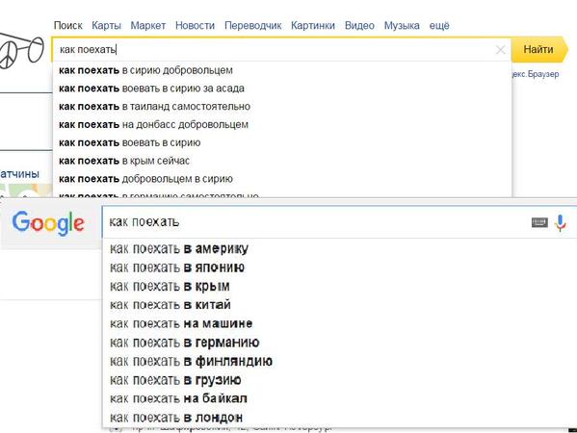
Task: Select Google suggestion 'в лондон'
Action: tap(339, 418)
